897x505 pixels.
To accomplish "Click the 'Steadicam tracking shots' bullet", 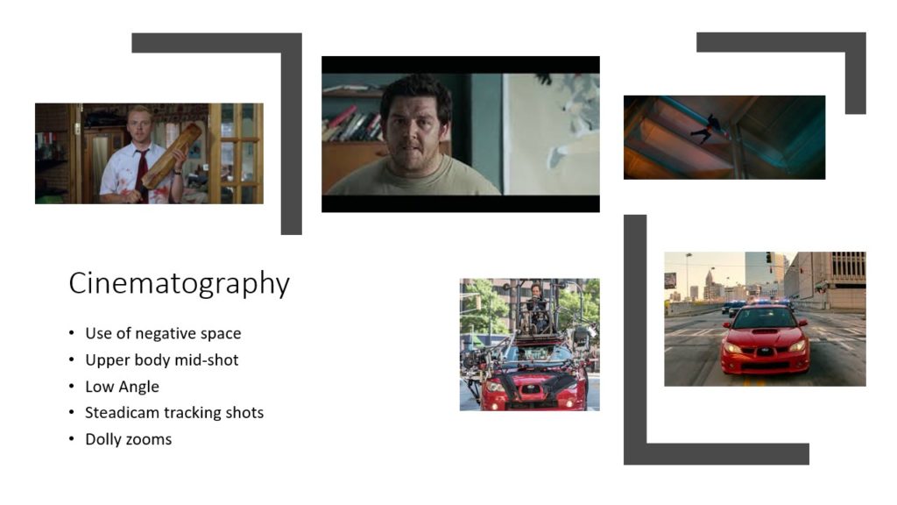I will tap(174, 413).
